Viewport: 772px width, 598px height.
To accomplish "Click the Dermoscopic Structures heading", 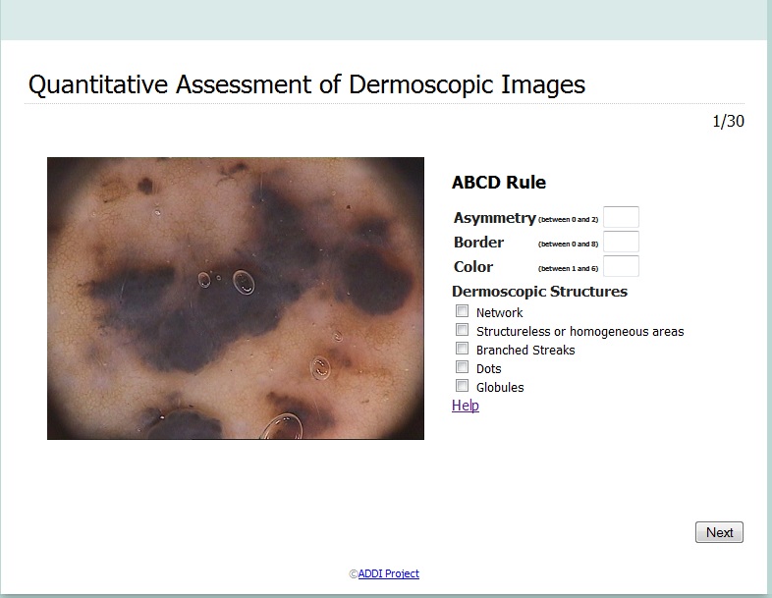I will click(x=539, y=292).
